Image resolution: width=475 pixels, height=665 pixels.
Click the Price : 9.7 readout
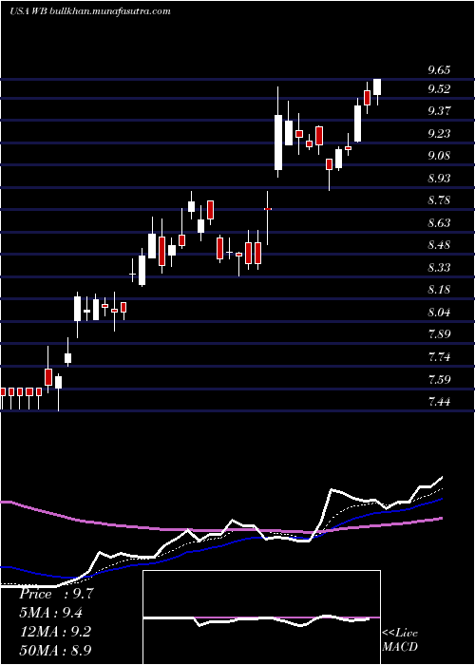tap(54, 594)
